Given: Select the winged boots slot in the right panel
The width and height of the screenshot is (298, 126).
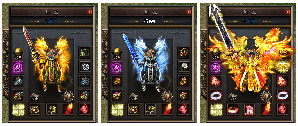Looking at the screenshot, I should click(x=249, y=109).
